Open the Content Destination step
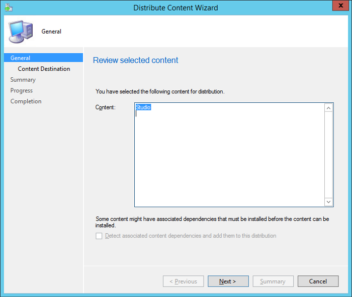The width and height of the screenshot is (352, 297). click(44, 69)
